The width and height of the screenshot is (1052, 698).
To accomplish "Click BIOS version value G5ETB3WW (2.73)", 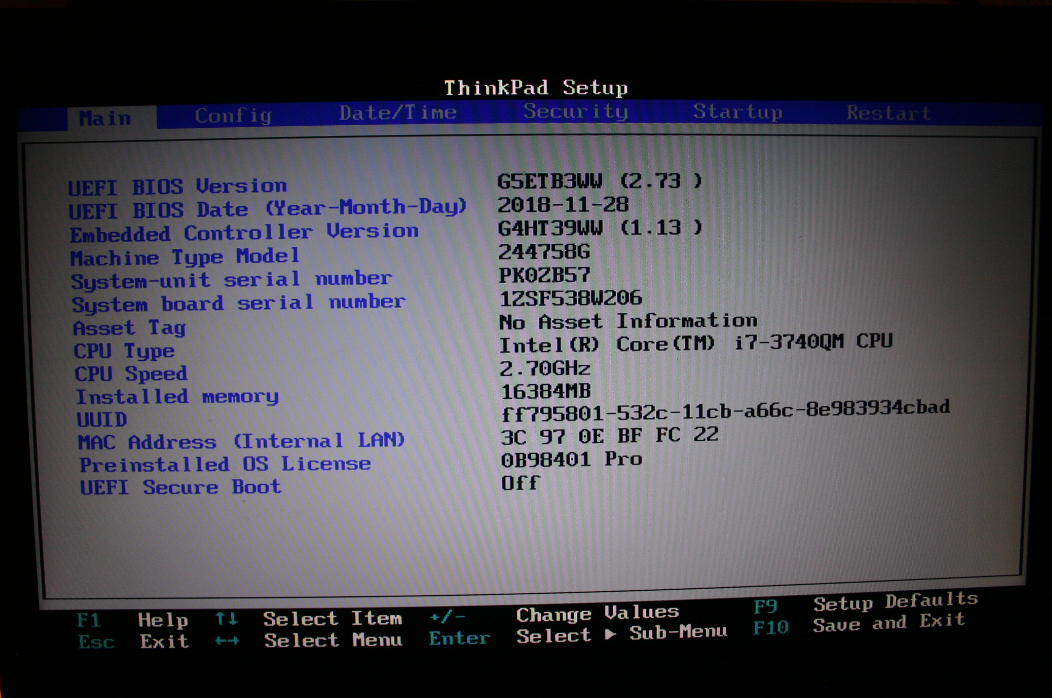I will pyautogui.click(x=599, y=181).
